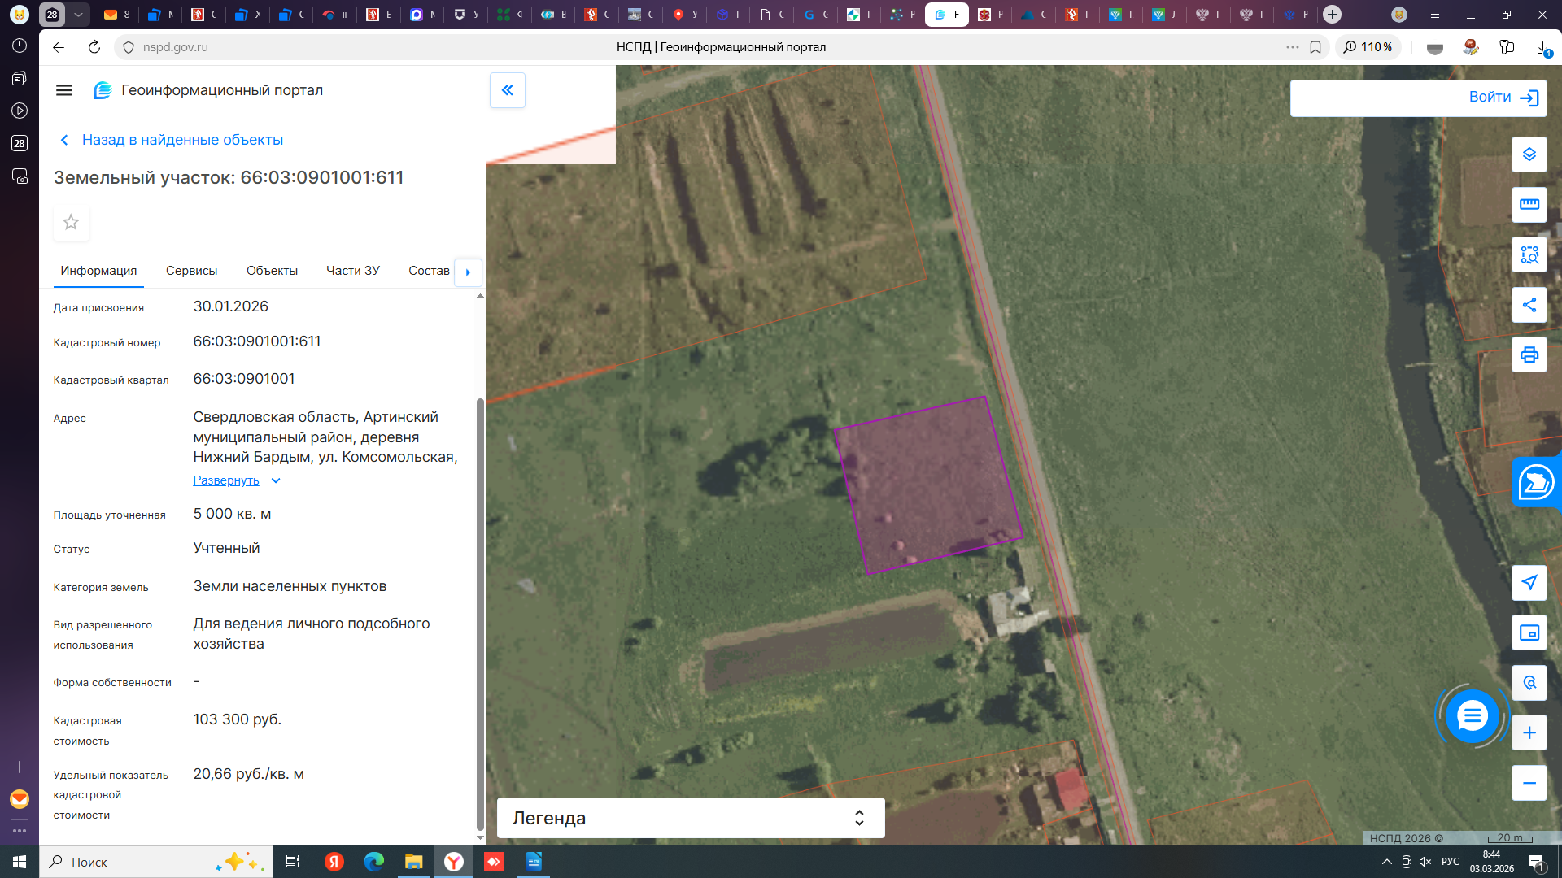Click the share map icon
Screen dimensions: 1562x878
pyautogui.click(x=1529, y=306)
